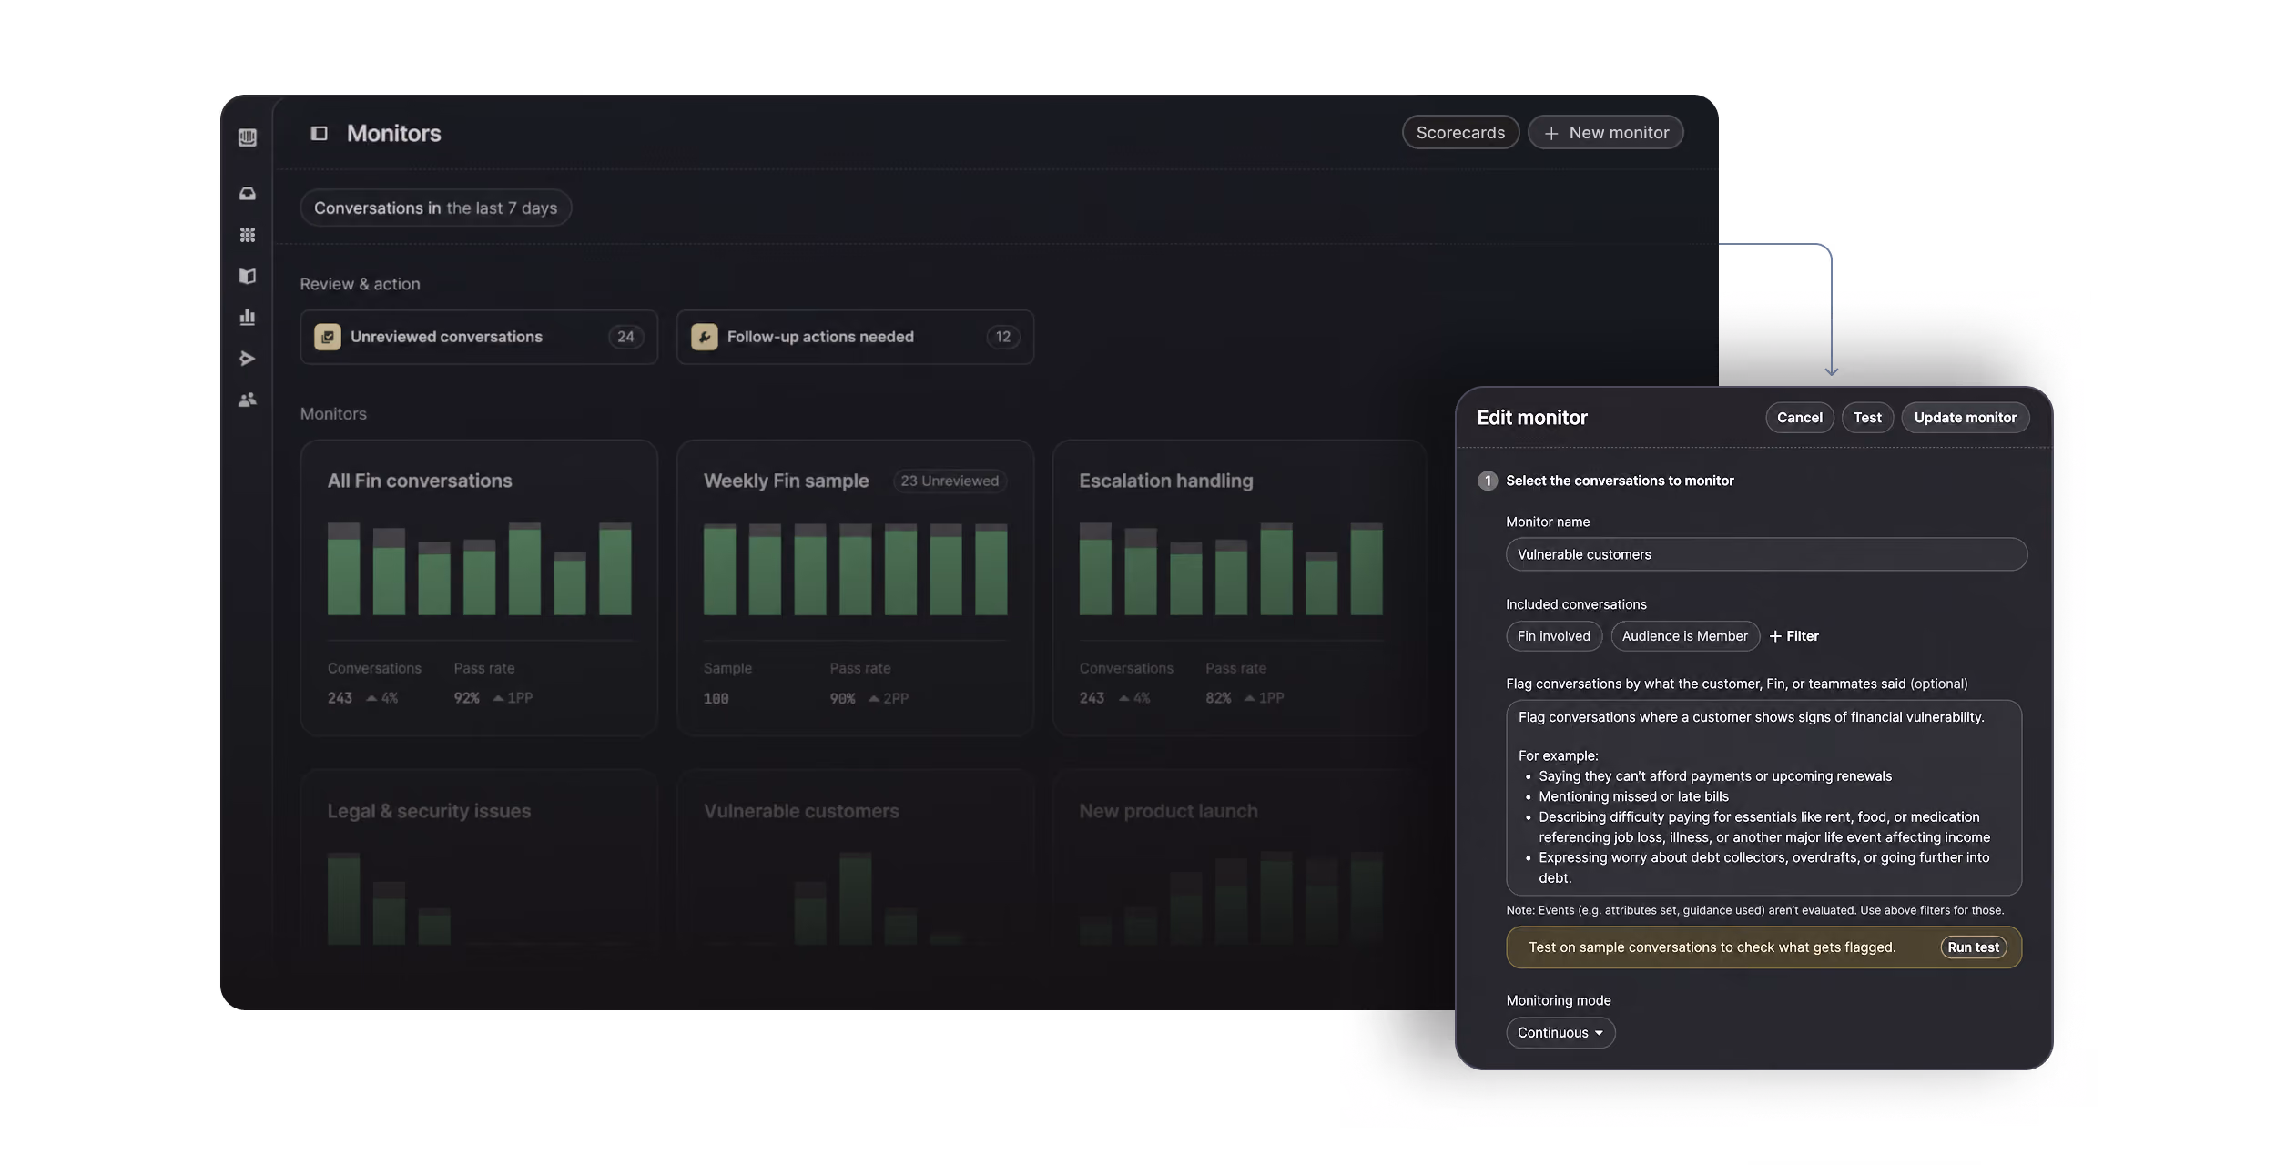Viewport: 2276px width, 1165px height.
Task: Open the Outbound send arrow sidebar icon
Action: pos(247,359)
